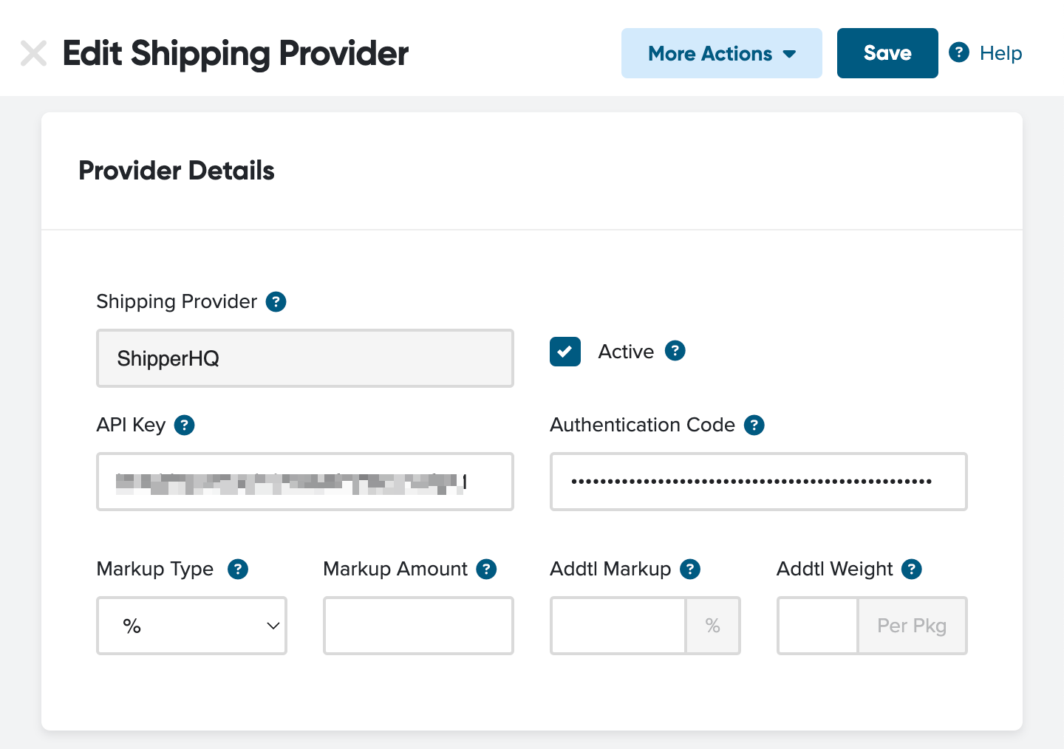Click the Addtl Weight help icon

coord(911,569)
